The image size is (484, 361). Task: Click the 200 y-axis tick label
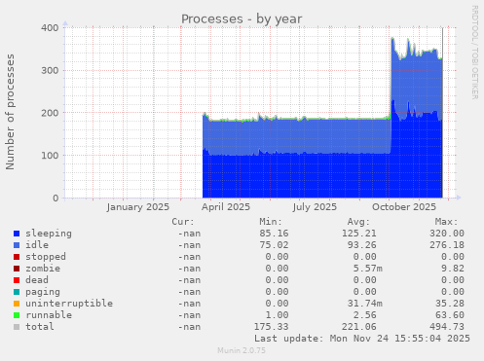tap(50, 113)
